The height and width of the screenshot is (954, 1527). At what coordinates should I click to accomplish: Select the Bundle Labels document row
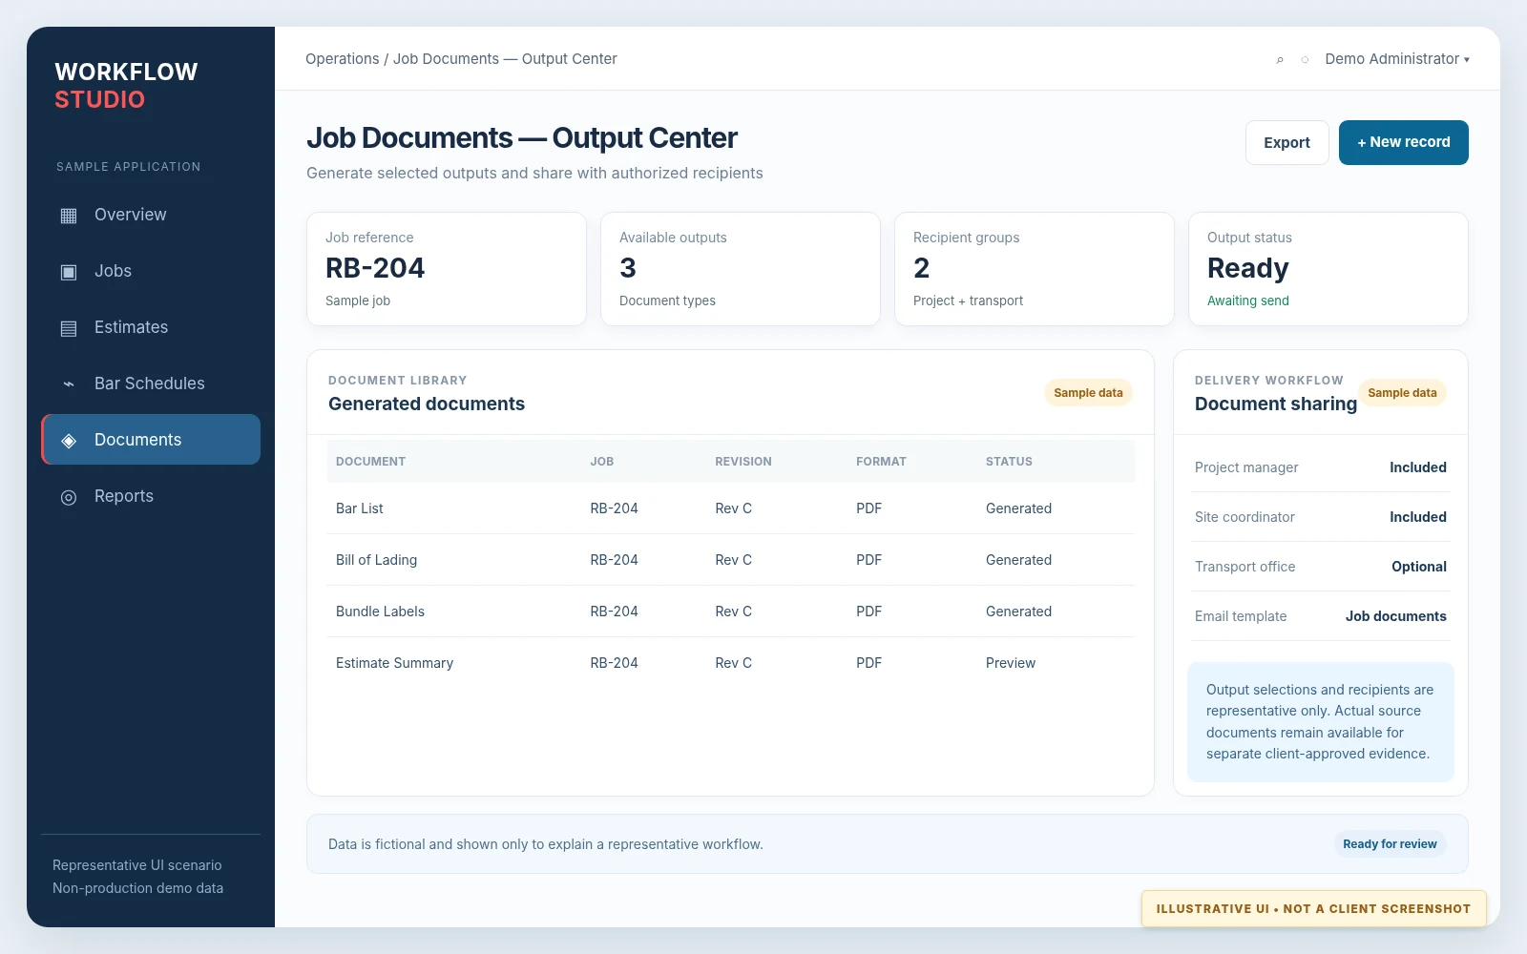click(730, 612)
